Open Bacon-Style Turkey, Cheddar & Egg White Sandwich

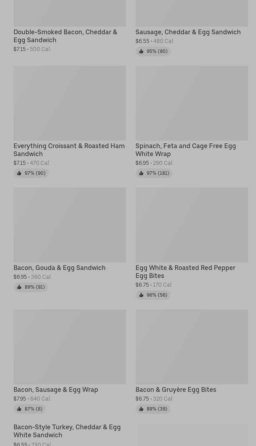[67, 431]
